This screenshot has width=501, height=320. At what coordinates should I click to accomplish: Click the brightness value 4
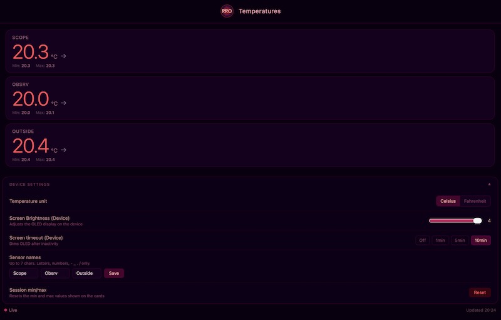click(489, 220)
